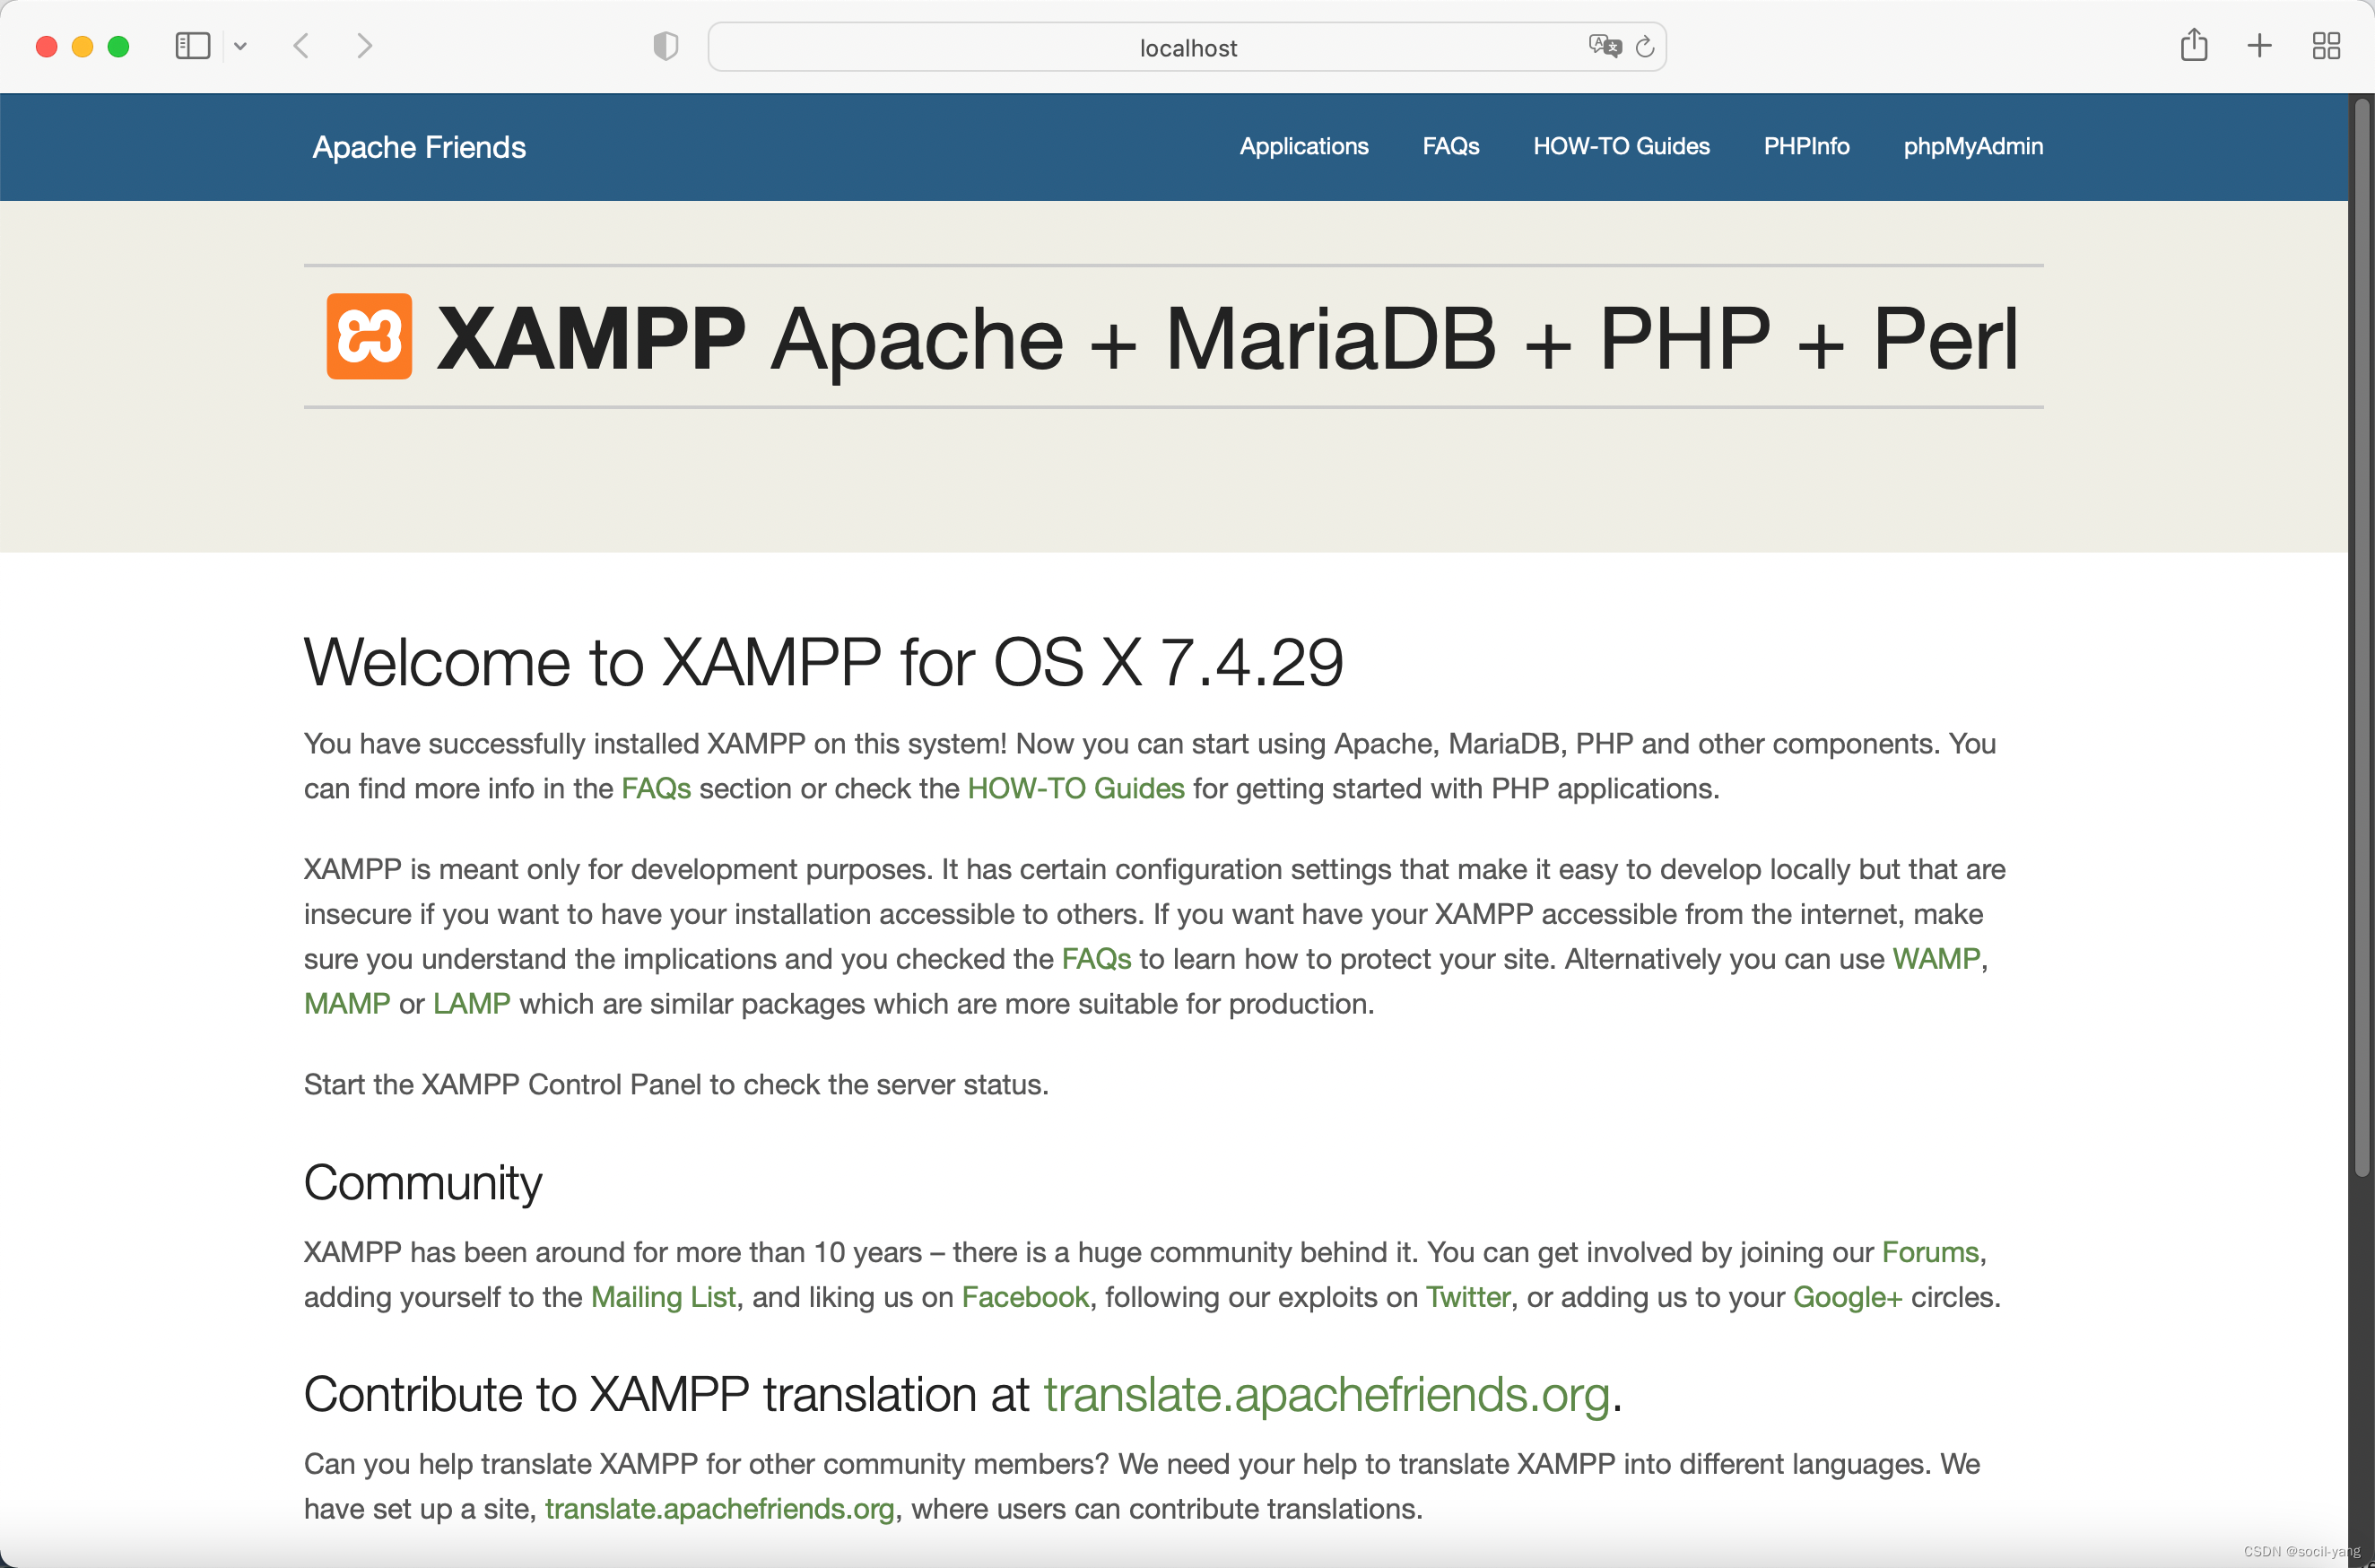Open translate.apachefriends.org heading link
The height and width of the screenshot is (1568, 2375).
[1326, 1394]
